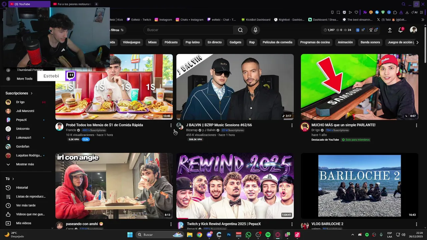427x240 pixels.
Task: Click the YouTube Buscar search field
Action: click(x=188, y=30)
